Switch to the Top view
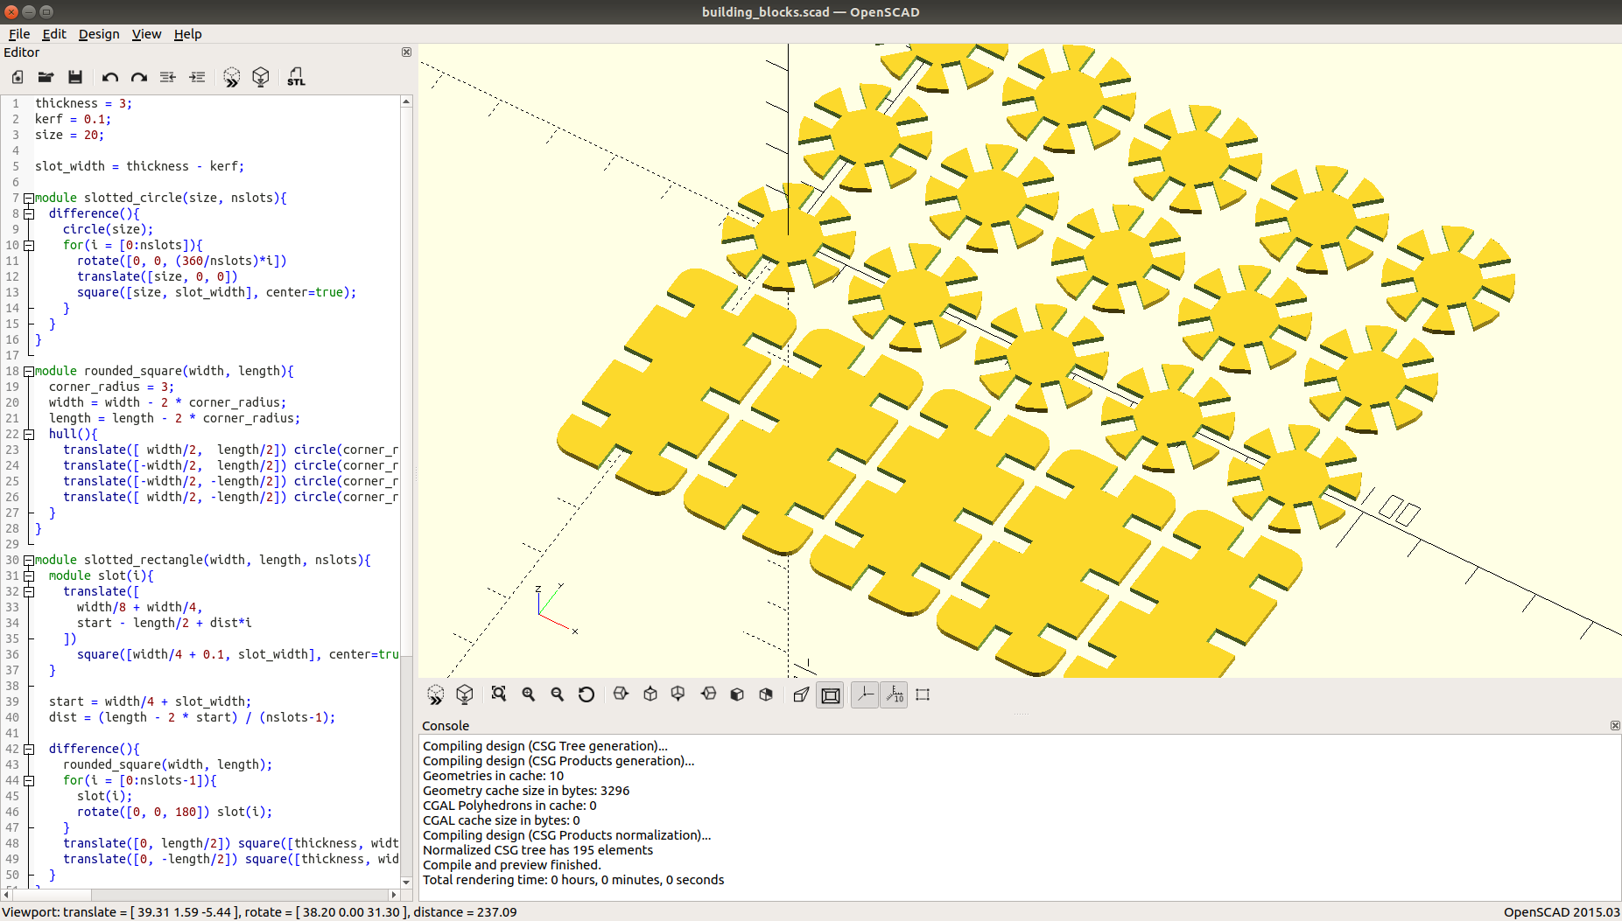This screenshot has height=921, width=1622. (x=650, y=694)
